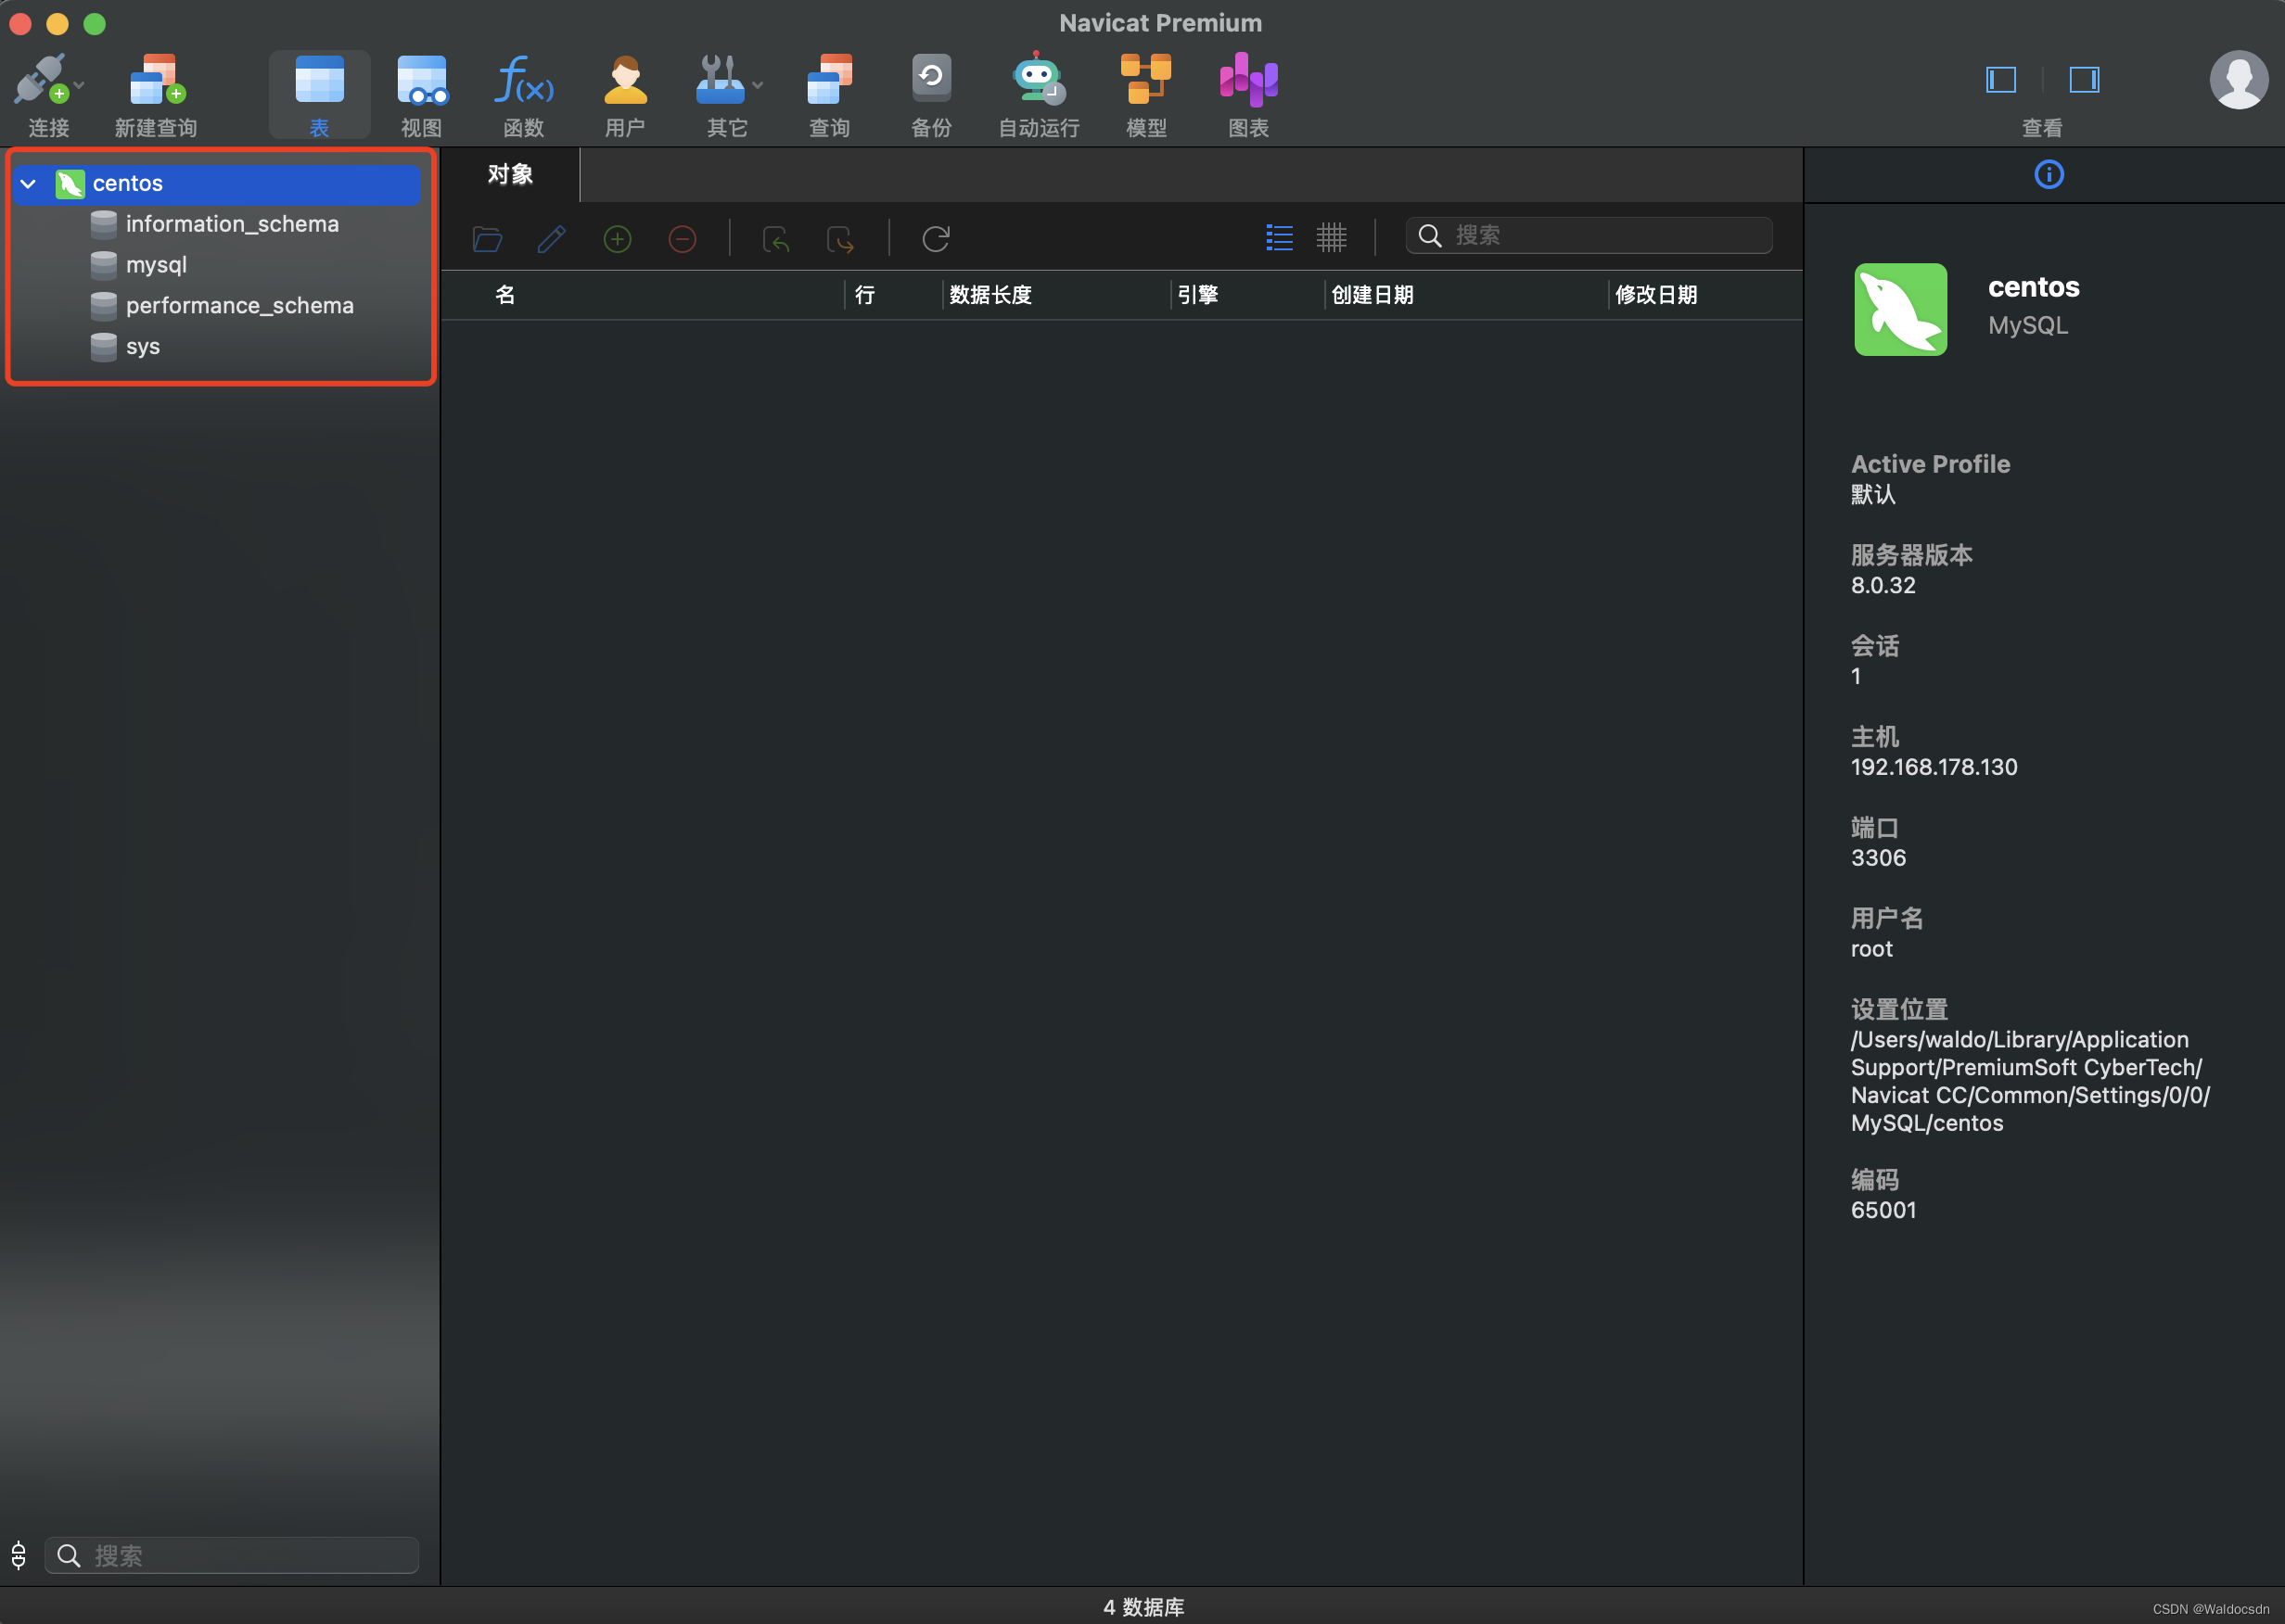Click the open table folder icon
The width and height of the screenshot is (2285, 1624).
pyautogui.click(x=487, y=239)
